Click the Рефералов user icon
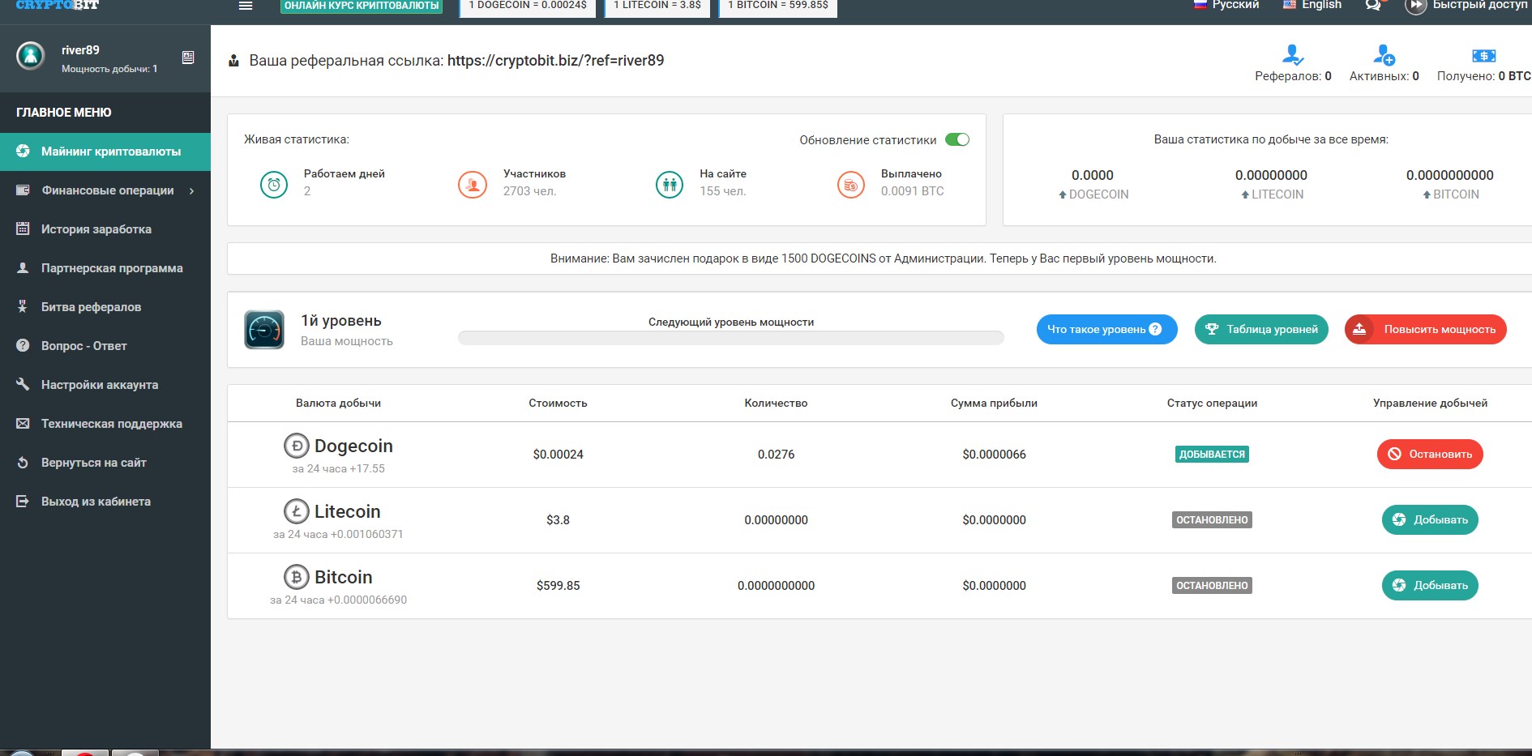This screenshot has width=1532, height=756. tap(1293, 55)
